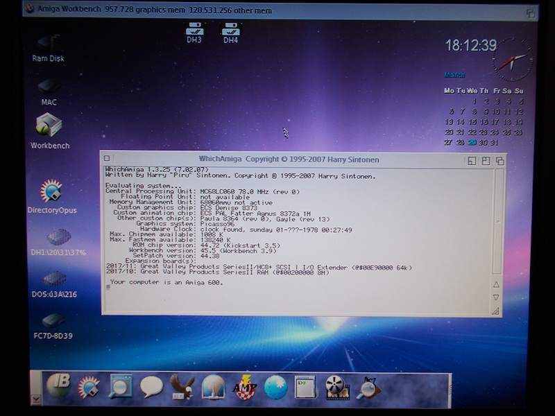Click the WhichAmiga window scroll up arrow
Screen dimensions: 555x416
click(496, 284)
